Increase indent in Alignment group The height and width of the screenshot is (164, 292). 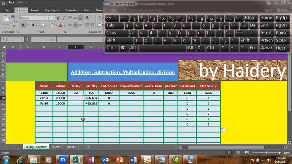[92, 25]
